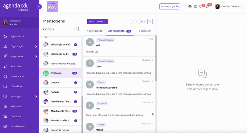Expand the Pagamentos submenu arrow
Viewport: 247px width, 133px height.
pyautogui.click(x=36, y=57)
